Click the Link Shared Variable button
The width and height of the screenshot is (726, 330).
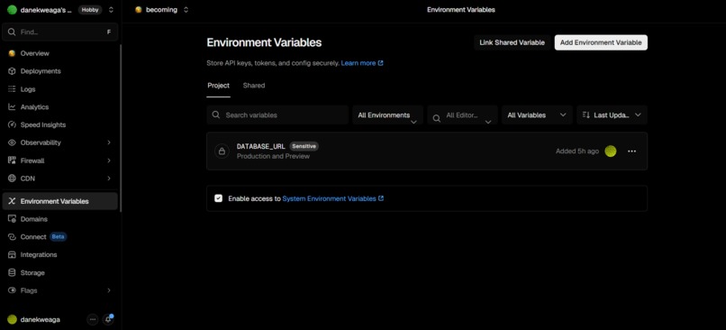(513, 42)
